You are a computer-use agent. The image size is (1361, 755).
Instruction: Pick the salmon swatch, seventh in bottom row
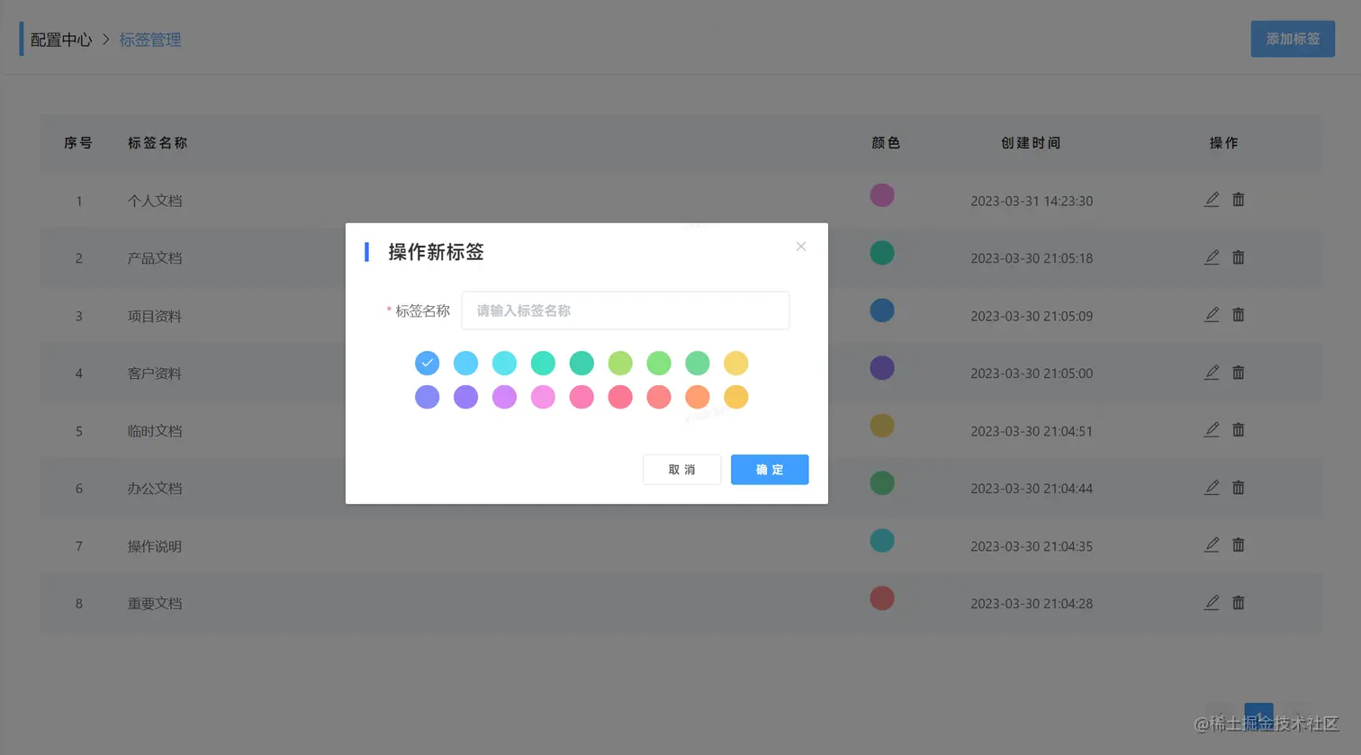point(659,397)
